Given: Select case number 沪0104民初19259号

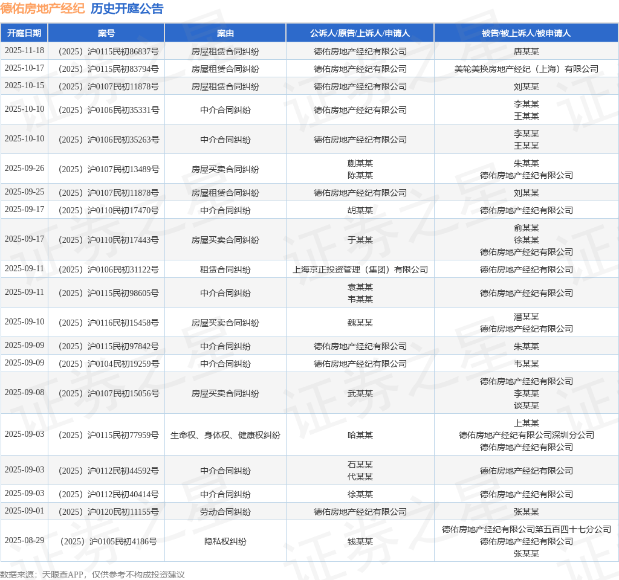Looking at the screenshot, I should coord(109,364).
